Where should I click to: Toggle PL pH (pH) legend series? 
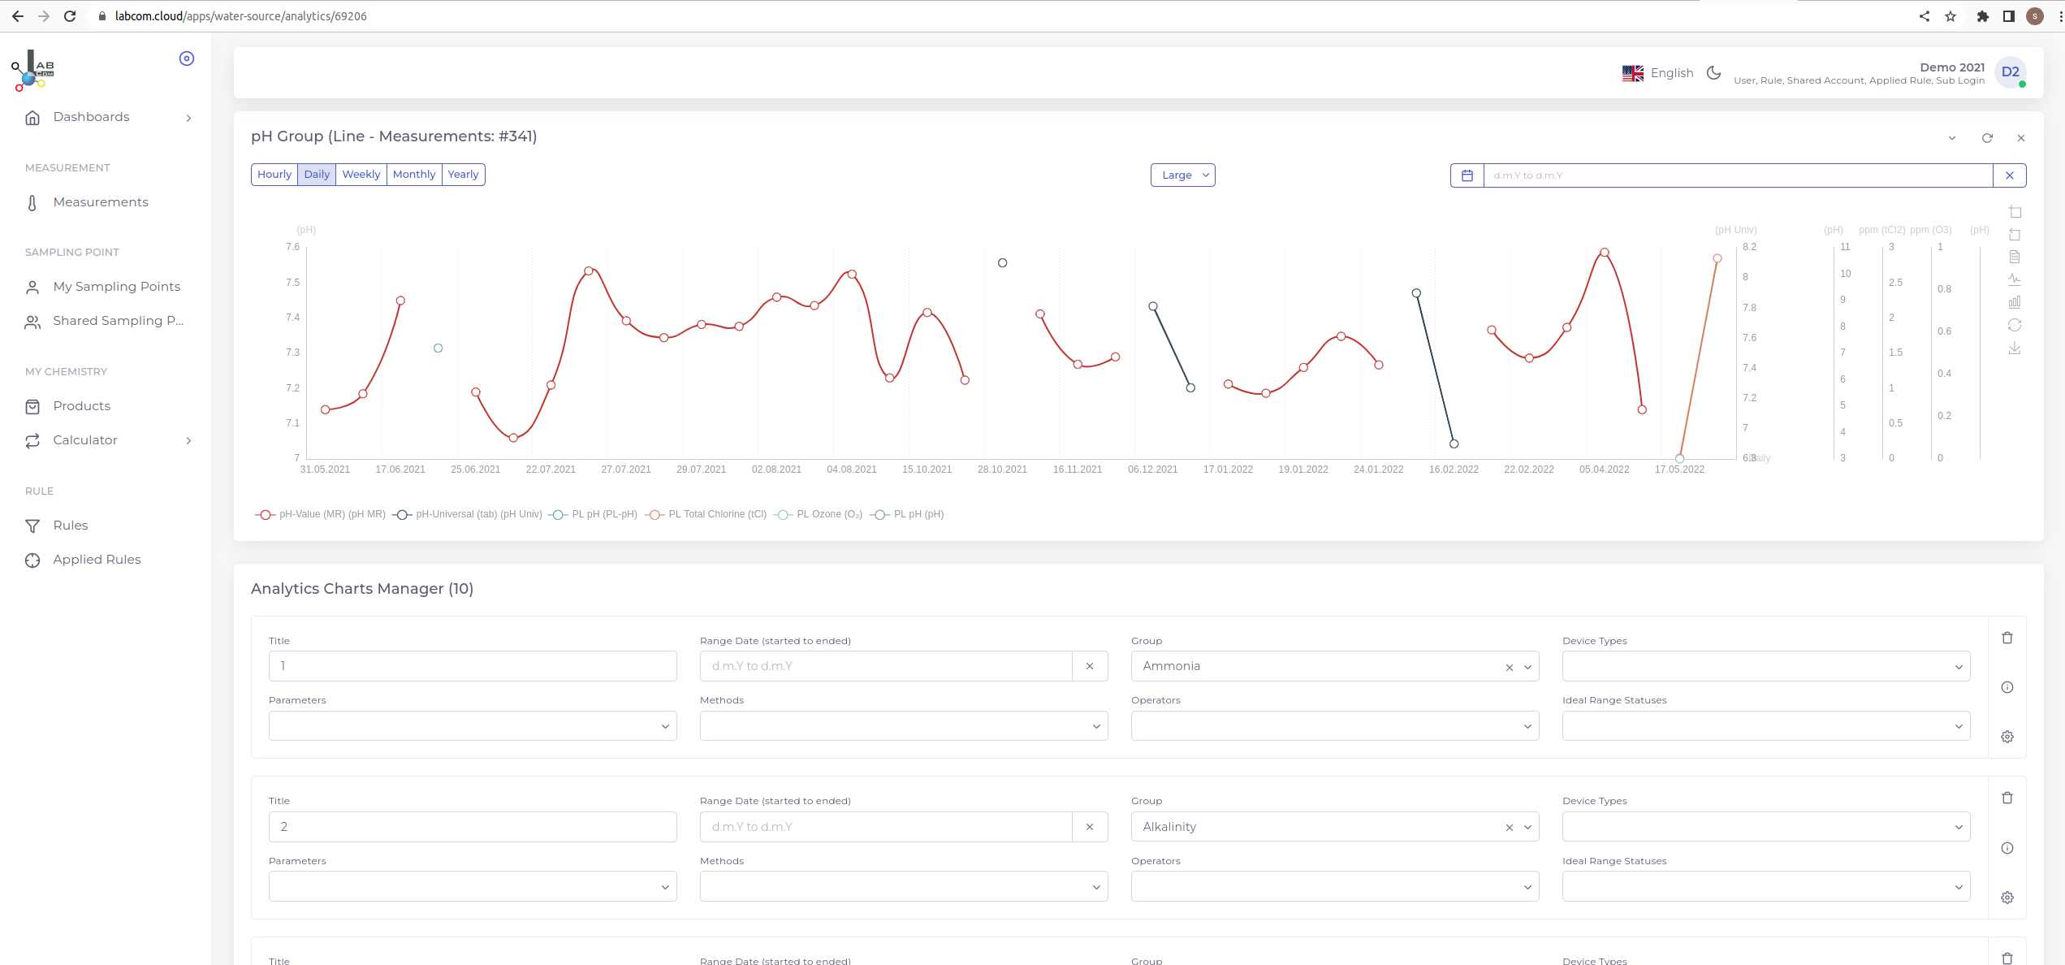(x=907, y=514)
